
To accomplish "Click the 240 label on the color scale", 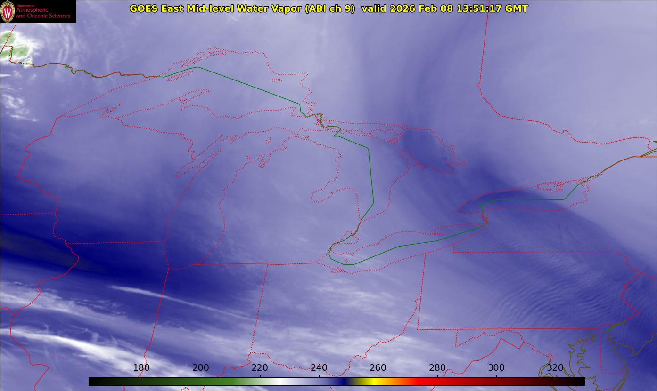I will tap(319, 367).
